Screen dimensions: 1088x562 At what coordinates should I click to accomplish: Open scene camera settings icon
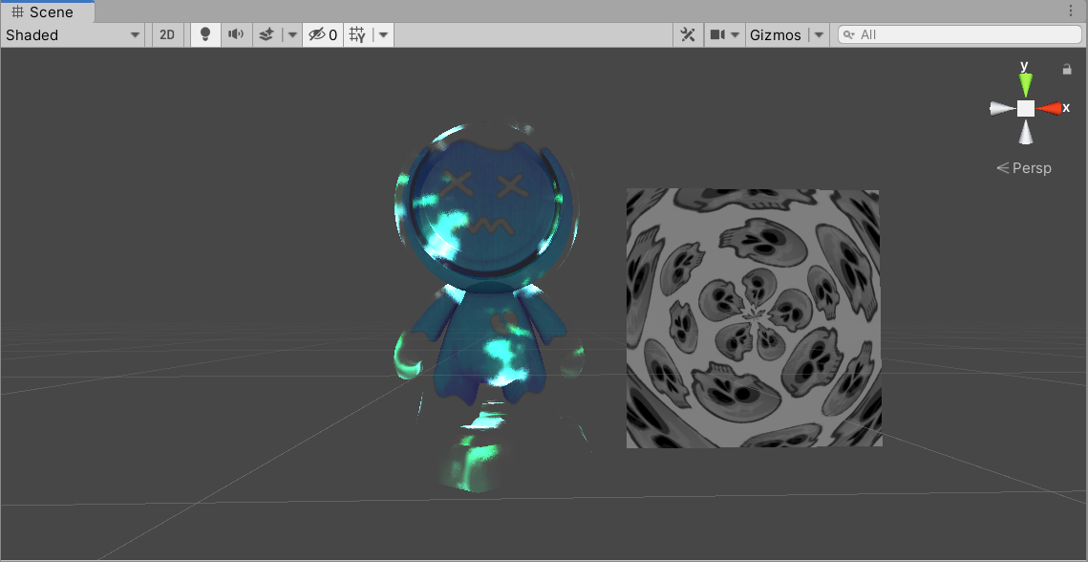[717, 34]
